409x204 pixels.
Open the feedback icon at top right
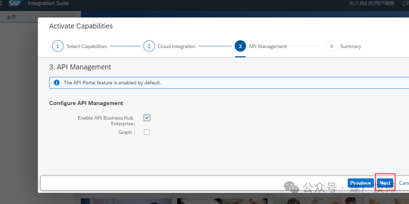pos(406,3)
